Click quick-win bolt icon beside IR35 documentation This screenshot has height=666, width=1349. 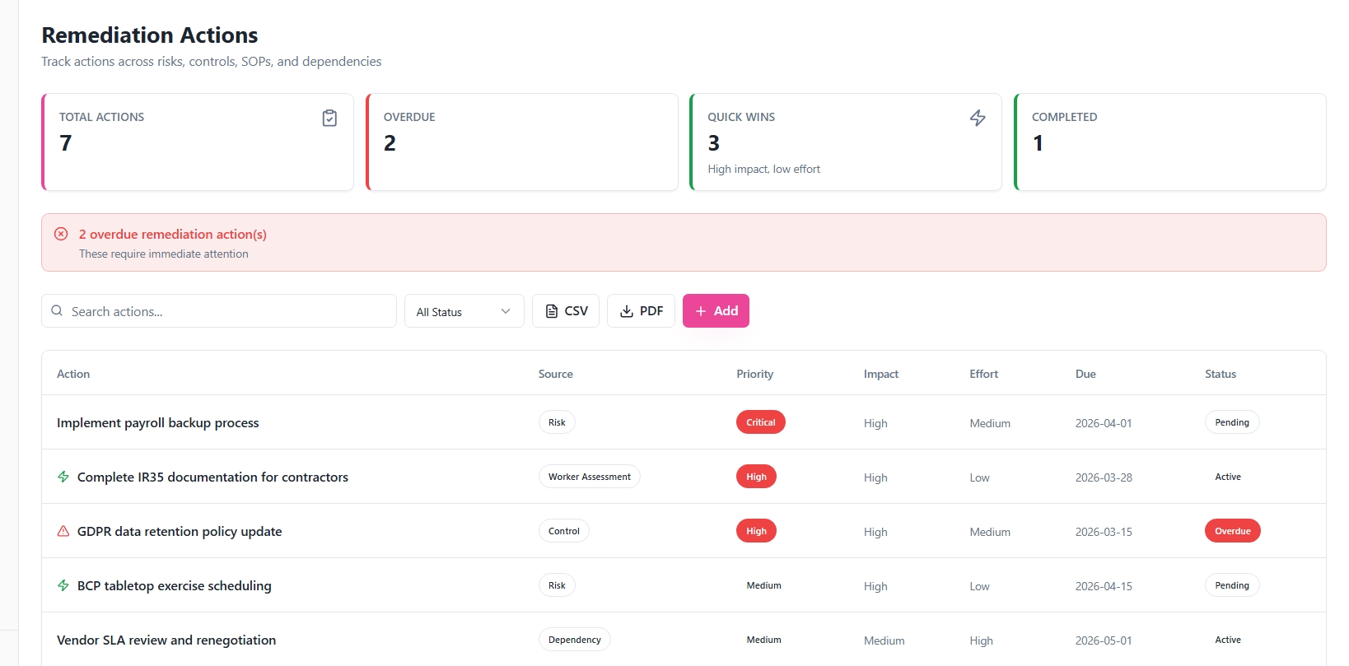pyautogui.click(x=63, y=477)
